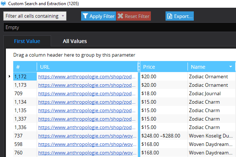Open the URL link in row 709

tap(87, 93)
